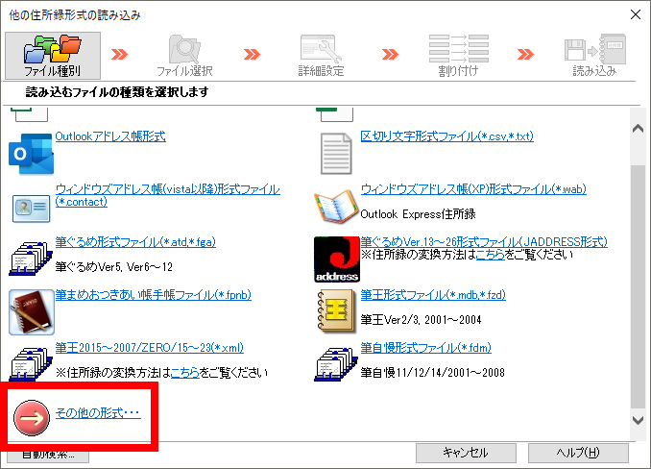
Task: Open こちら link under JADDRESS entry
Action: click(491, 255)
